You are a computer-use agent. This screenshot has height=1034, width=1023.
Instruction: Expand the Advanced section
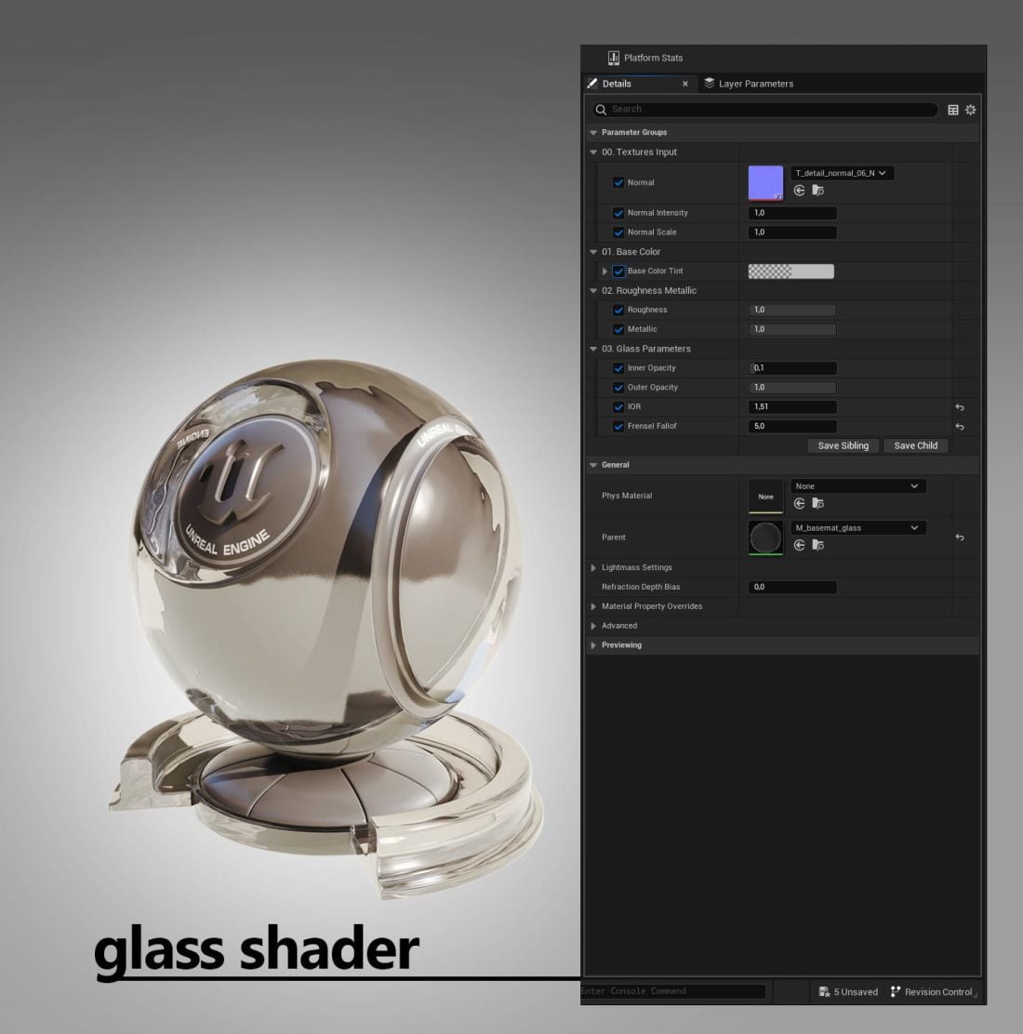pyautogui.click(x=593, y=626)
